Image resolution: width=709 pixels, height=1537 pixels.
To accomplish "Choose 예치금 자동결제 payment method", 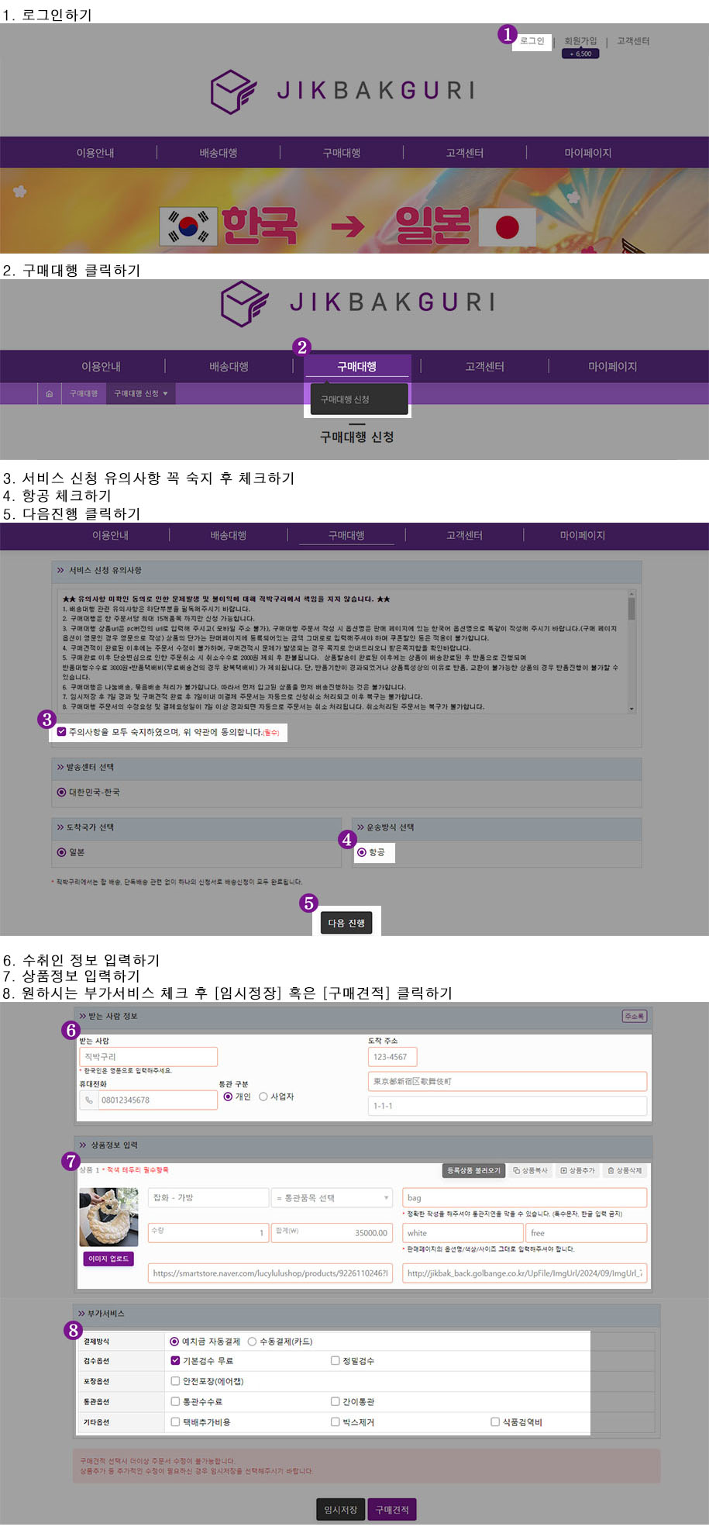I will [174, 1341].
